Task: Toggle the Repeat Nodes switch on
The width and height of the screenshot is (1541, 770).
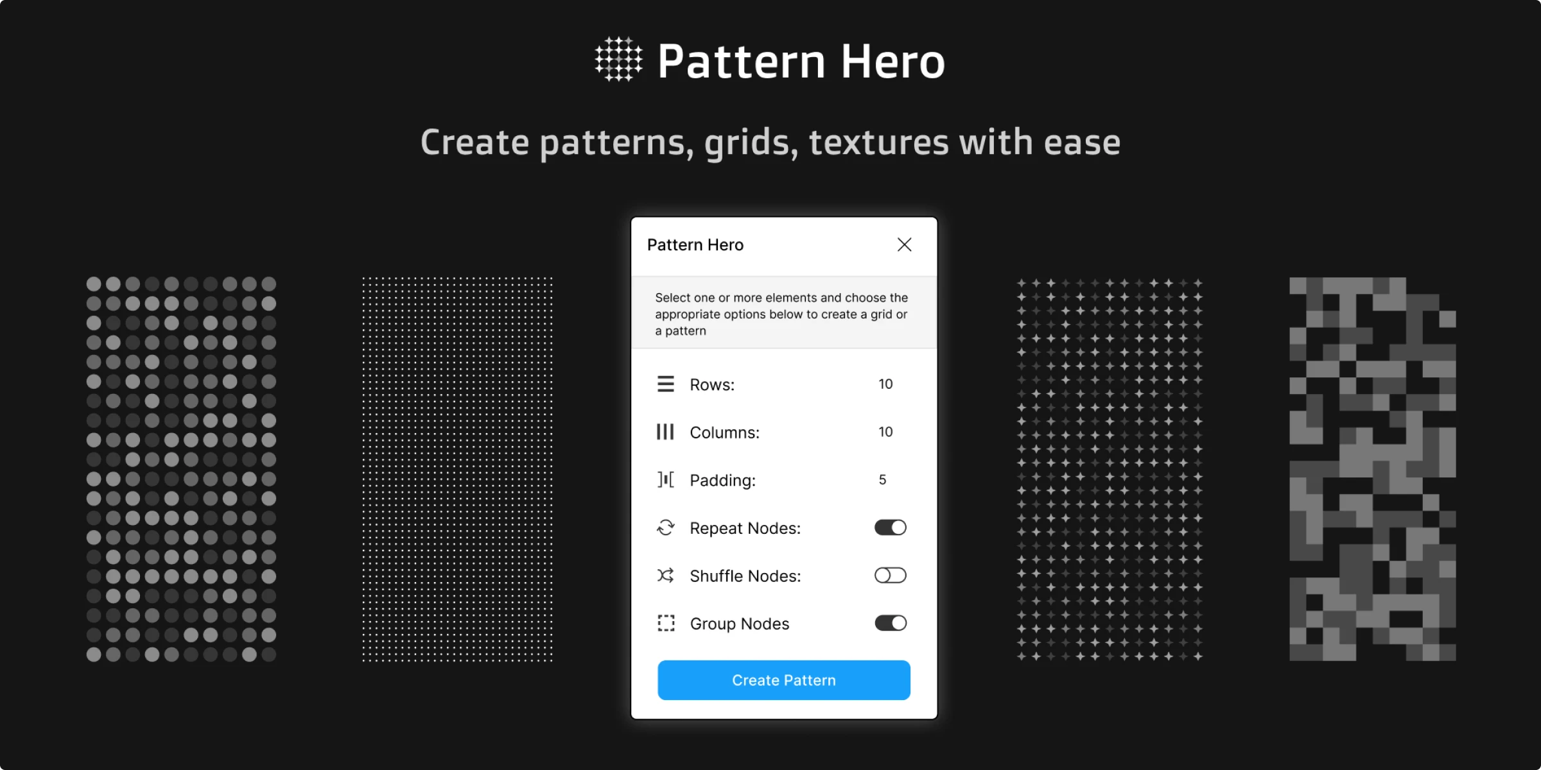Action: click(x=889, y=527)
